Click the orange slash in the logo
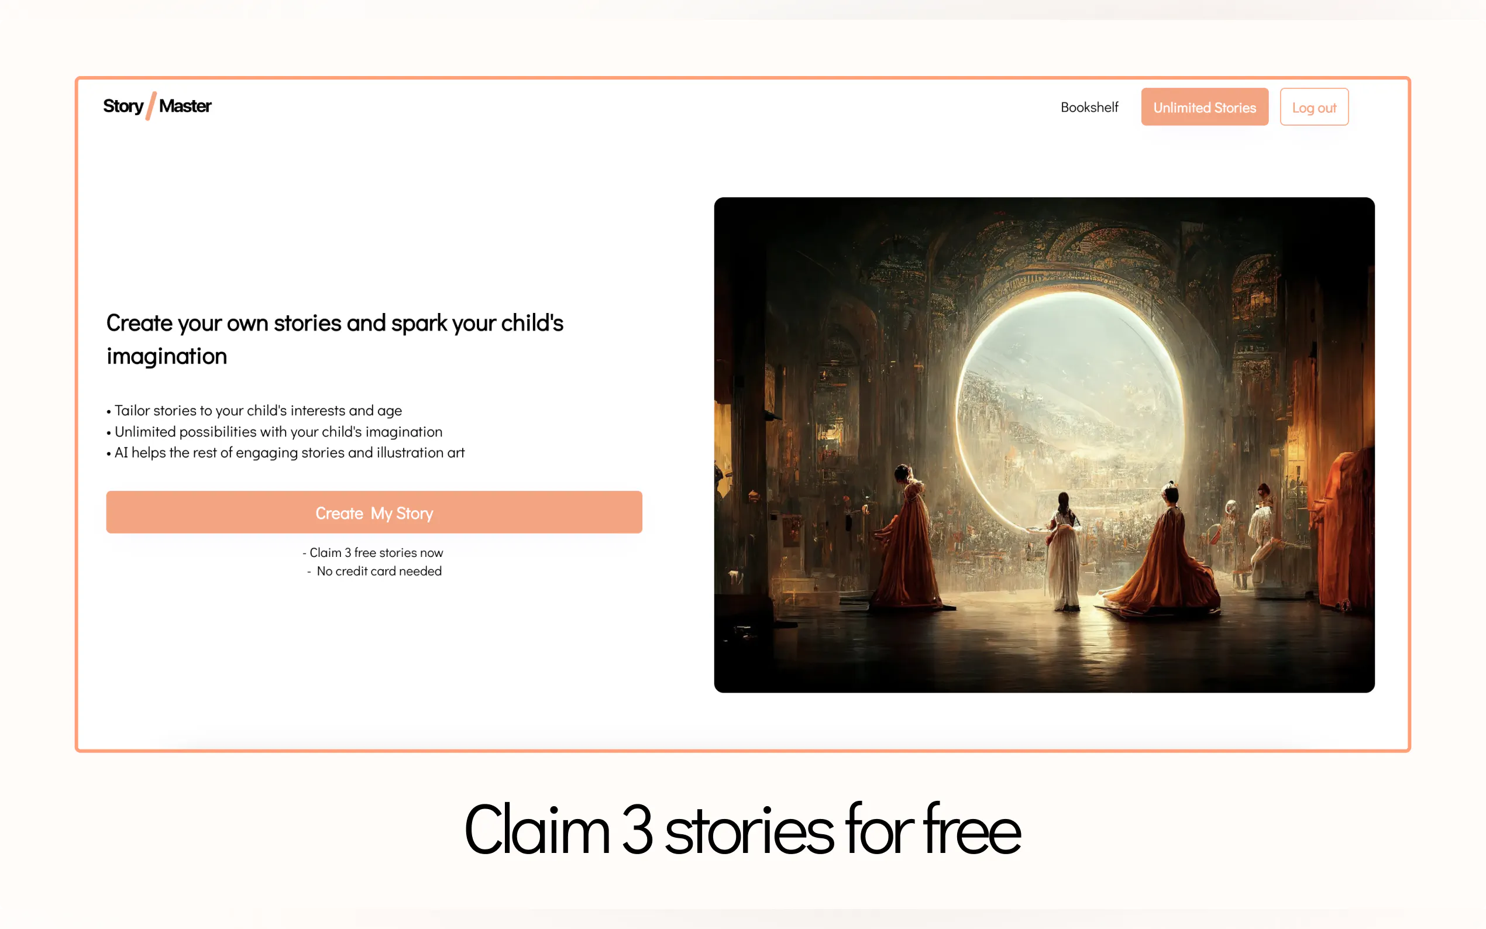Viewport: 1486px width, 929px height. (x=150, y=106)
